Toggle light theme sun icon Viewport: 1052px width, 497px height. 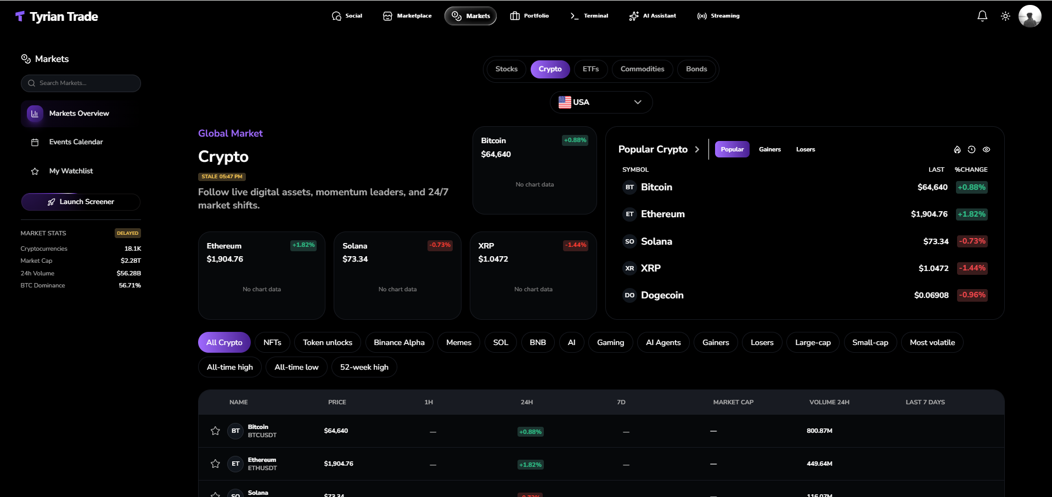(x=1005, y=16)
